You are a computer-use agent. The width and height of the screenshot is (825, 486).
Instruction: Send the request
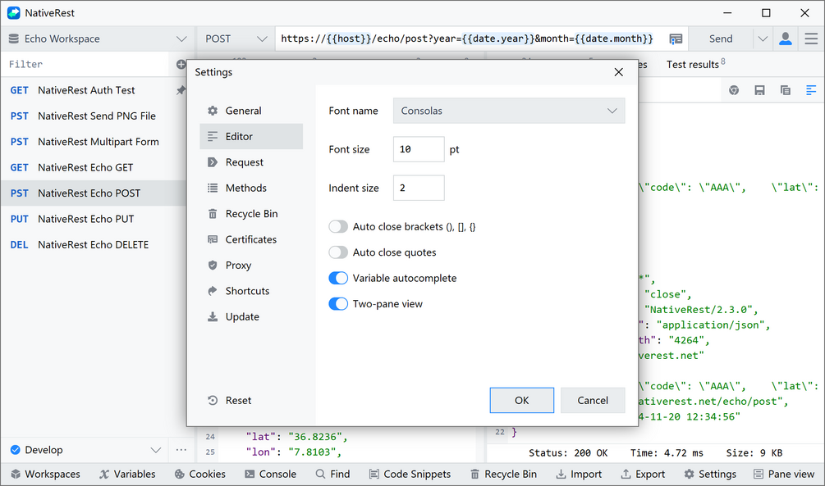point(720,39)
